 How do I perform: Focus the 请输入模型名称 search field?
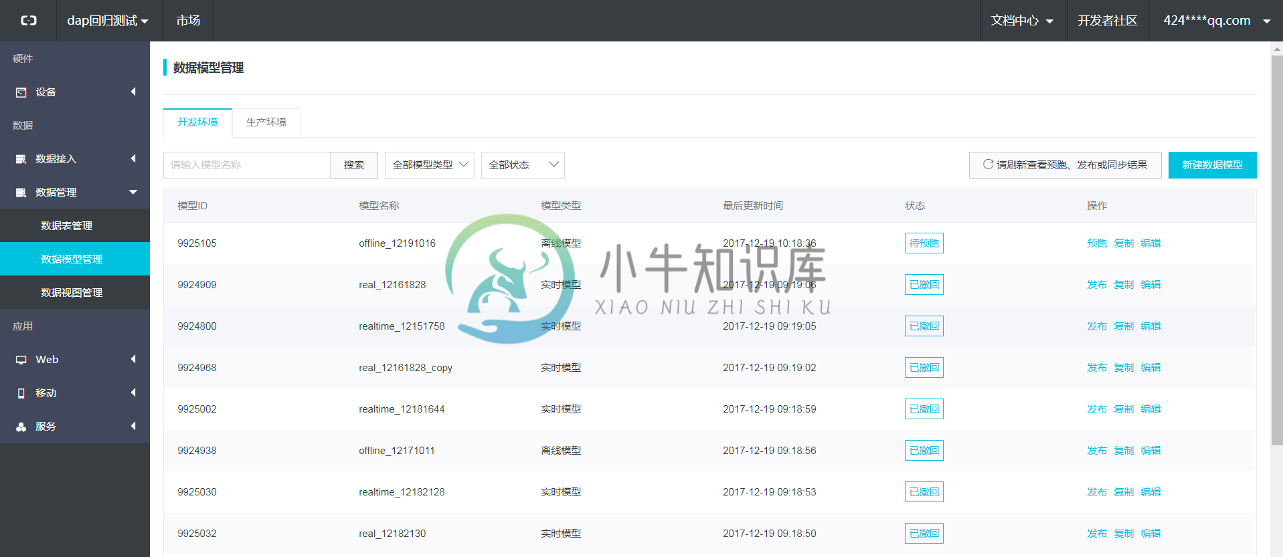point(247,165)
